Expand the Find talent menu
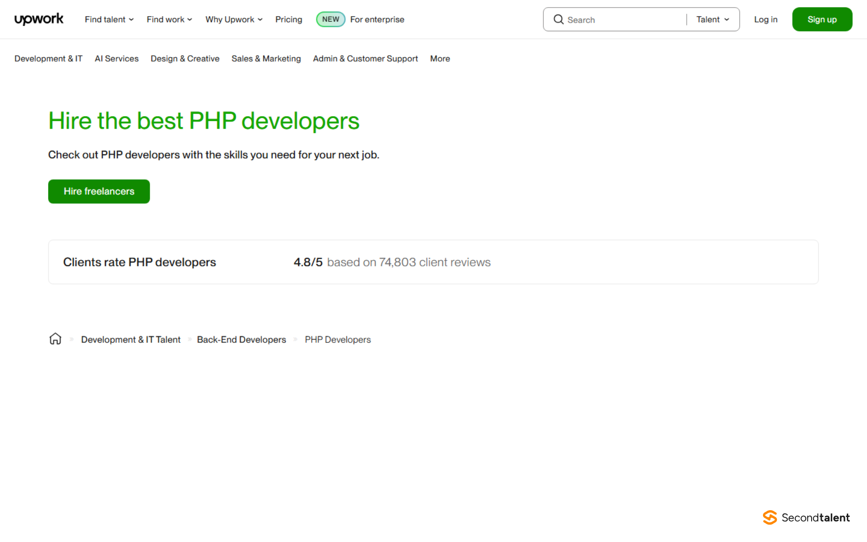The image size is (867, 542). pyautogui.click(x=109, y=19)
